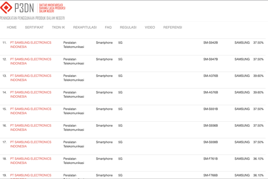Select company link for SM-A576B row
Viewport: 268px width, 179px height.
pos(31,95)
